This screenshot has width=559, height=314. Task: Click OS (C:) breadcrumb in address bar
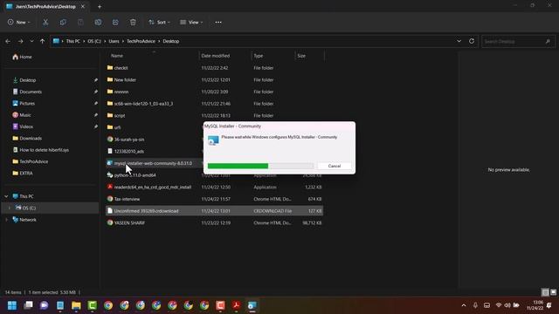click(94, 41)
